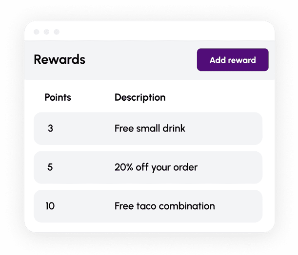Viewport: 298px width, 255px height.
Task: Select the 10 points value
Action: [50, 206]
